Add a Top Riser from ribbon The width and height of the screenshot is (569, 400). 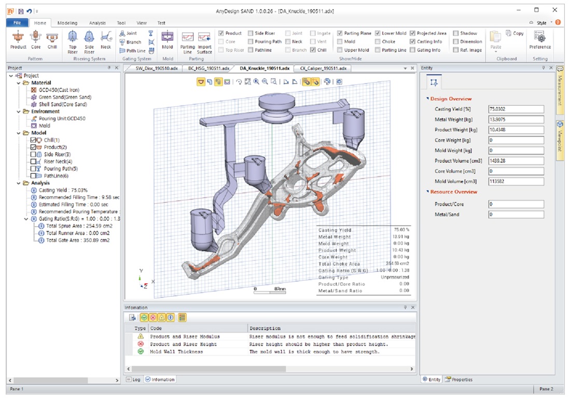(x=73, y=42)
